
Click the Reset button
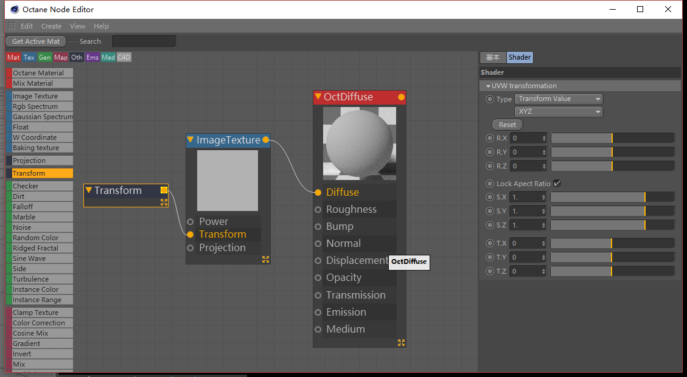click(507, 125)
